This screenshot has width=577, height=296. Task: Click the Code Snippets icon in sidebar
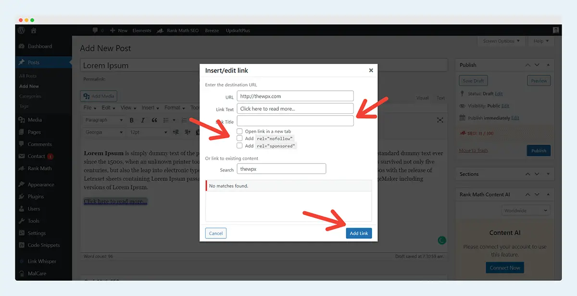(21, 245)
